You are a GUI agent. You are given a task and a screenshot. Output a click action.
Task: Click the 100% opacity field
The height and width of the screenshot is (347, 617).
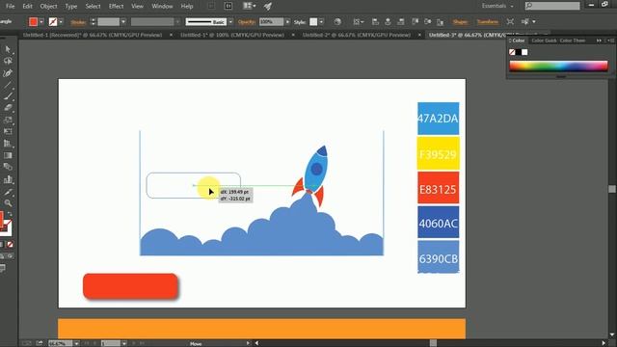pyautogui.click(x=272, y=22)
